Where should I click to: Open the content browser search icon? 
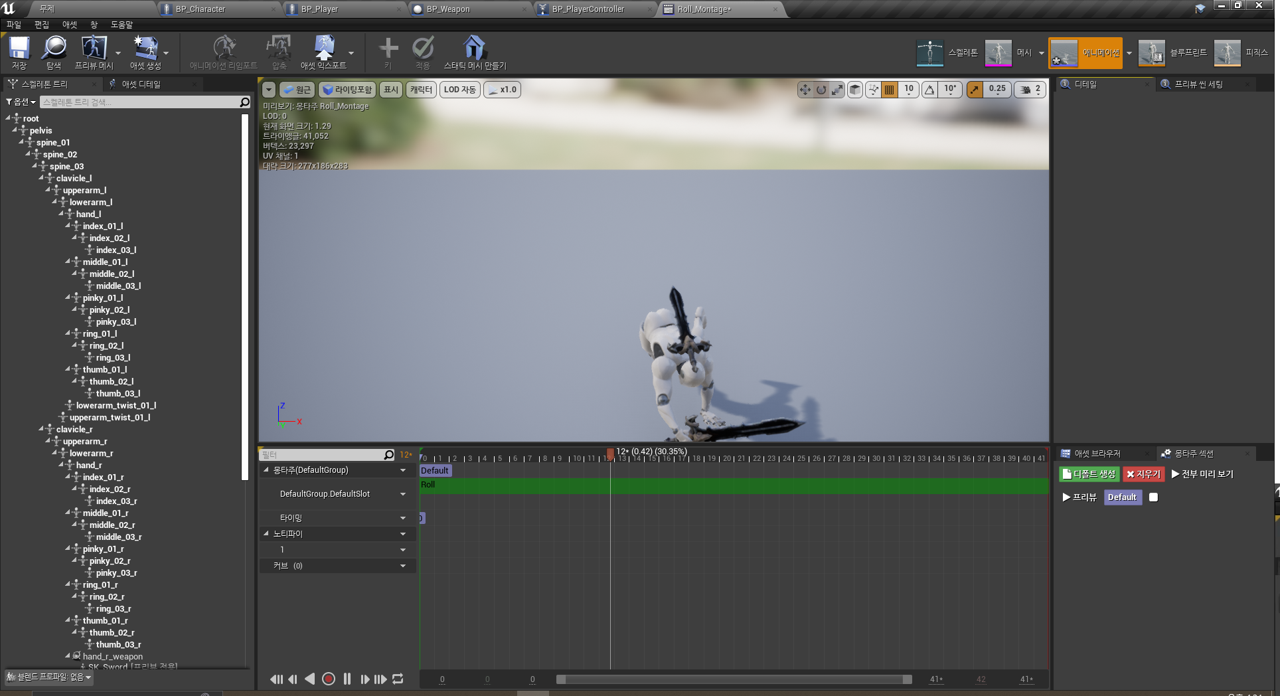pos(54,52)
